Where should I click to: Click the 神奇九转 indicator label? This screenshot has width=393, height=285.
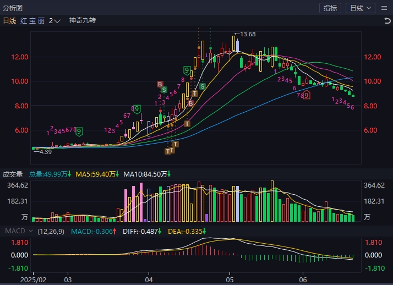tap(83, 20)
